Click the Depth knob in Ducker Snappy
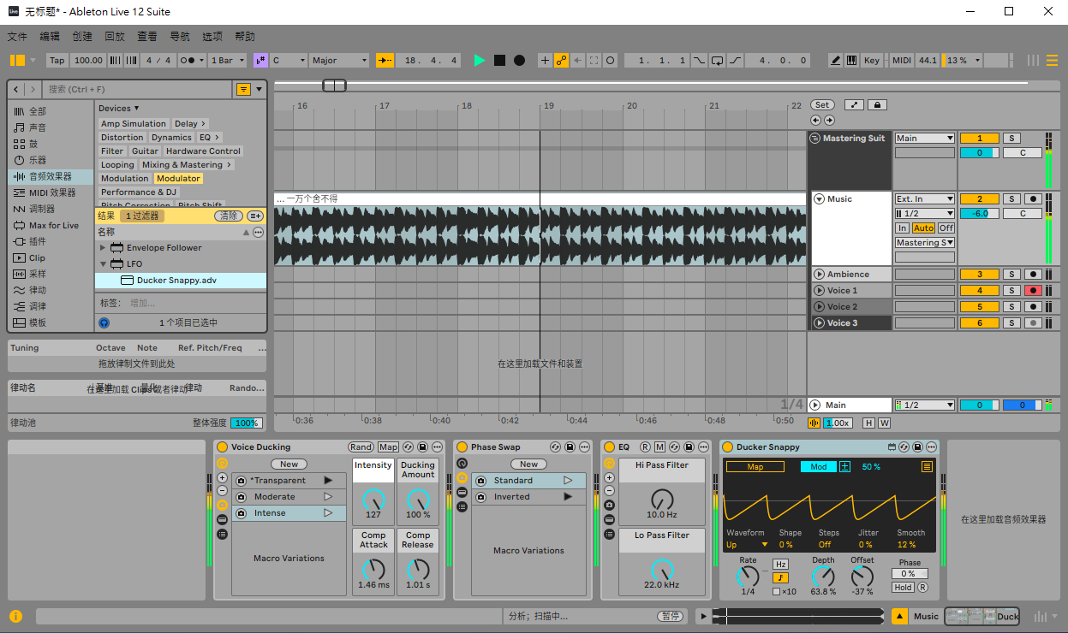1068x633 pixels. [823, 577]
